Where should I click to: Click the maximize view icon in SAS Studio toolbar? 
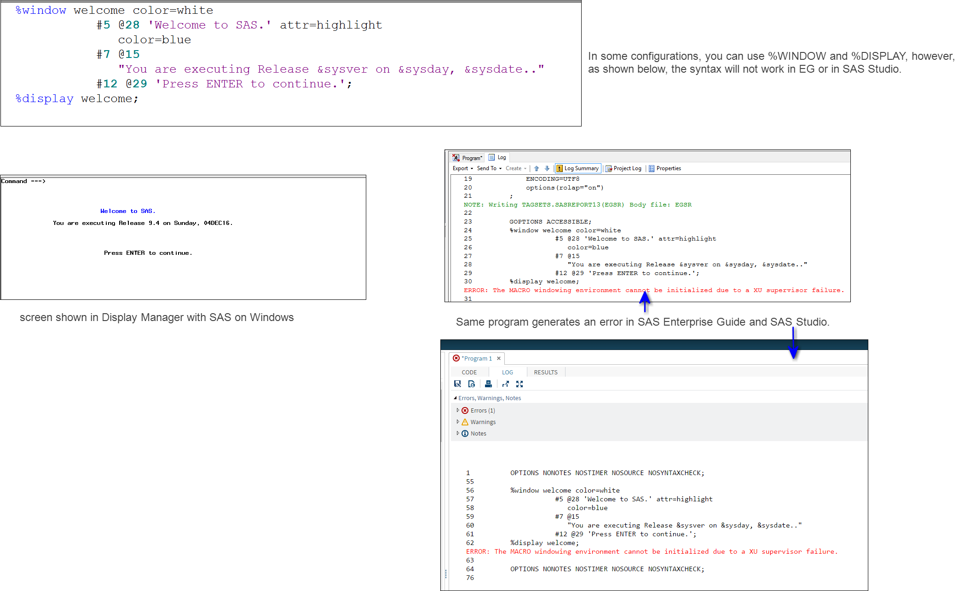point(520,384)
